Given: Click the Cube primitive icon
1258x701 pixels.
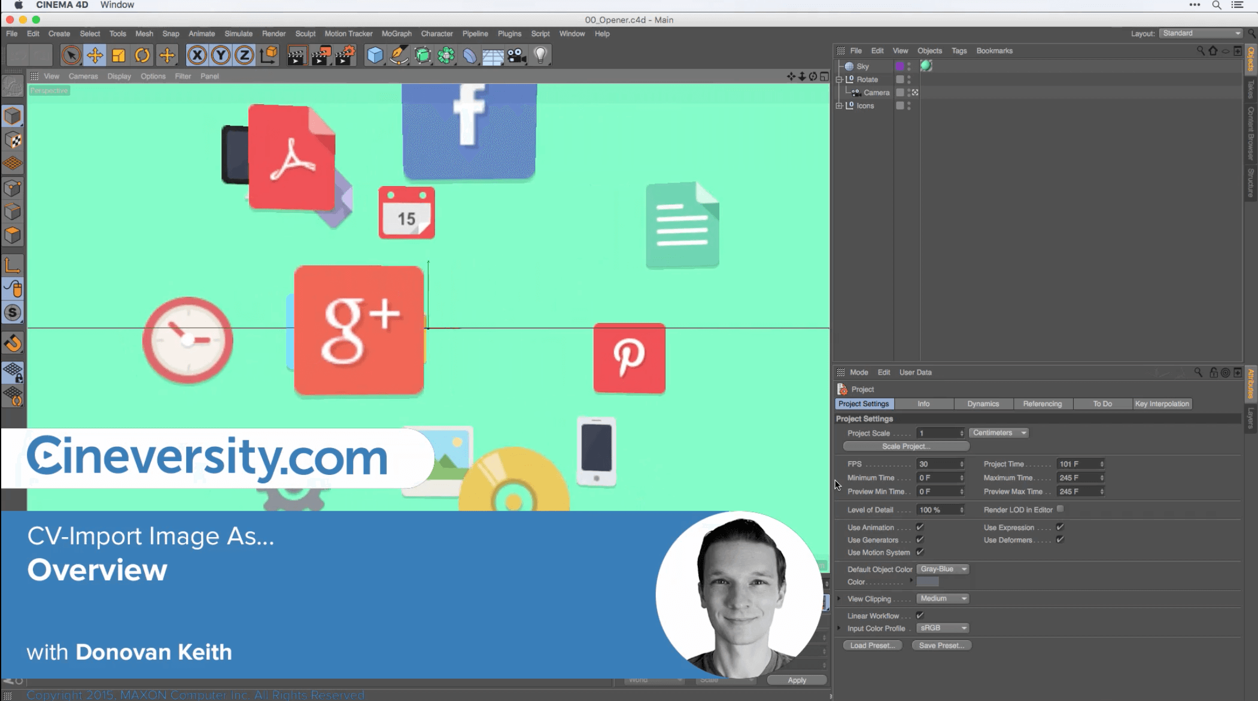Looking at the screenshot, I should [375, 56].
